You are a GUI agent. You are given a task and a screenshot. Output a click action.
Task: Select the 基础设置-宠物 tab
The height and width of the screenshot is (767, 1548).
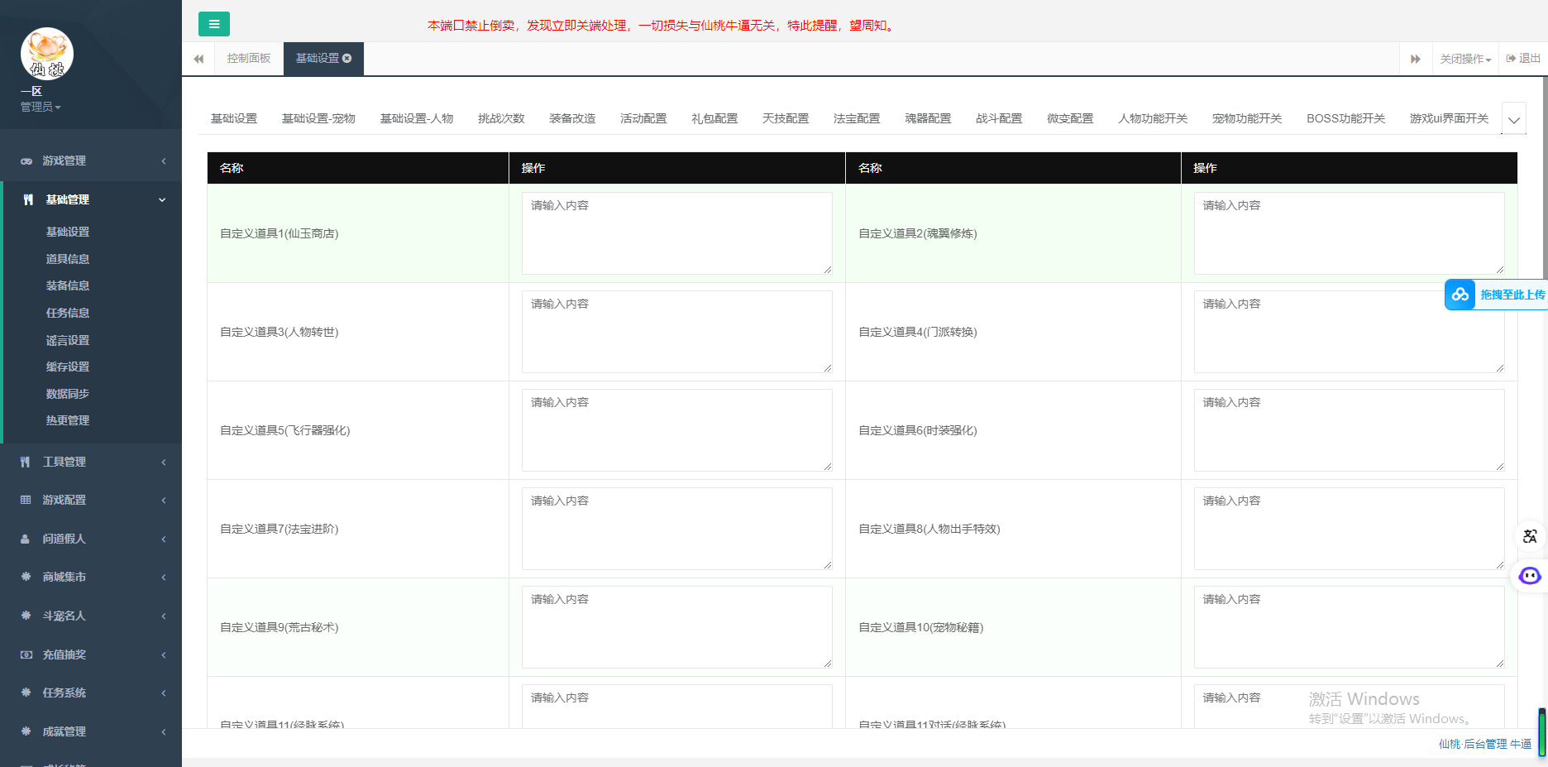[318, 118]
